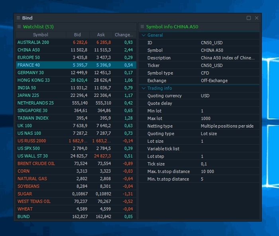This screenshot has width=279, height=236.
Task: Select BRENT CRUDE OIL in watchlist
Action: coord(36,163)
